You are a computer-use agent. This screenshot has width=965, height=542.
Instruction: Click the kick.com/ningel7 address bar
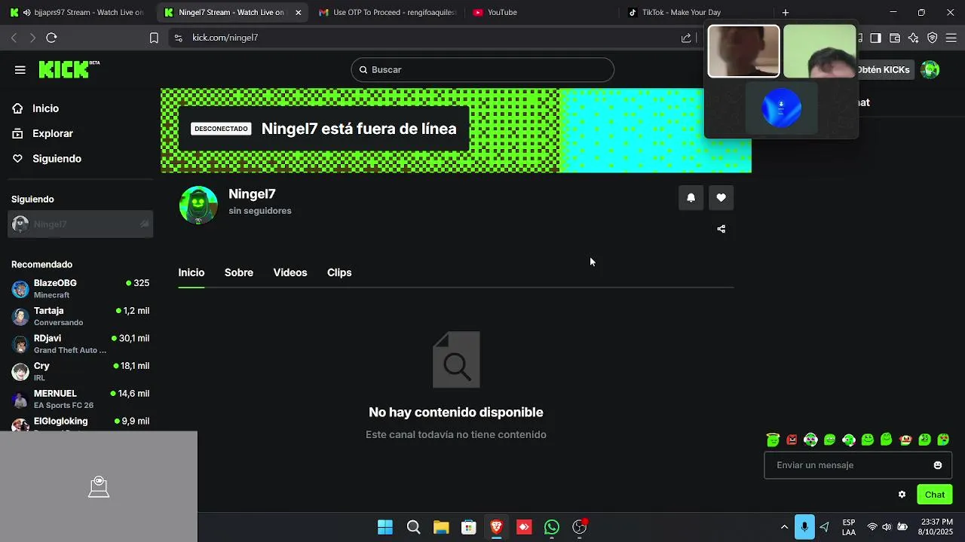422,38
